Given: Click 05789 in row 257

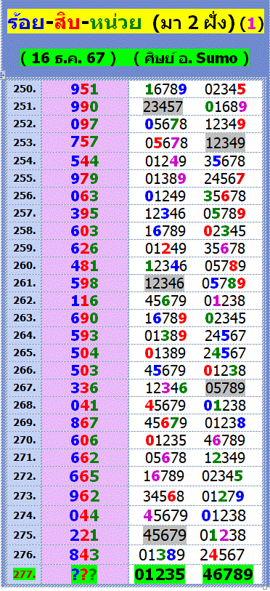Looking at the screenshot, I should pyautogui.click(x=225, y=214).
